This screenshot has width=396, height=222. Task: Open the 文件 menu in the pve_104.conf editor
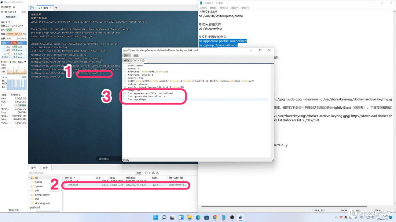pyautogui.click(x=127, y=55)
